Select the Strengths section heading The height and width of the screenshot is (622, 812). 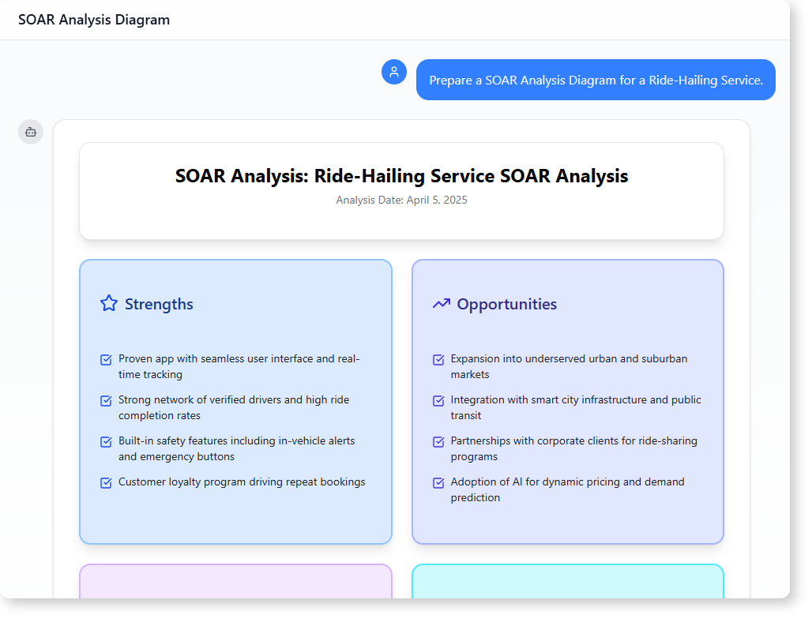[159, 304]
